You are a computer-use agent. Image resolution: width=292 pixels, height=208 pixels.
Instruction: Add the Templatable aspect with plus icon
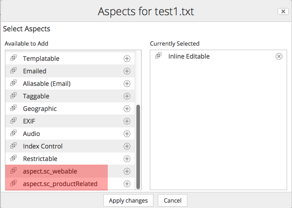[x=127, y=59]
